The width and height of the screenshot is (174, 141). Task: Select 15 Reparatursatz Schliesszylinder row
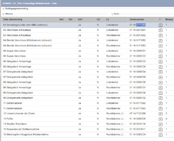87,129
